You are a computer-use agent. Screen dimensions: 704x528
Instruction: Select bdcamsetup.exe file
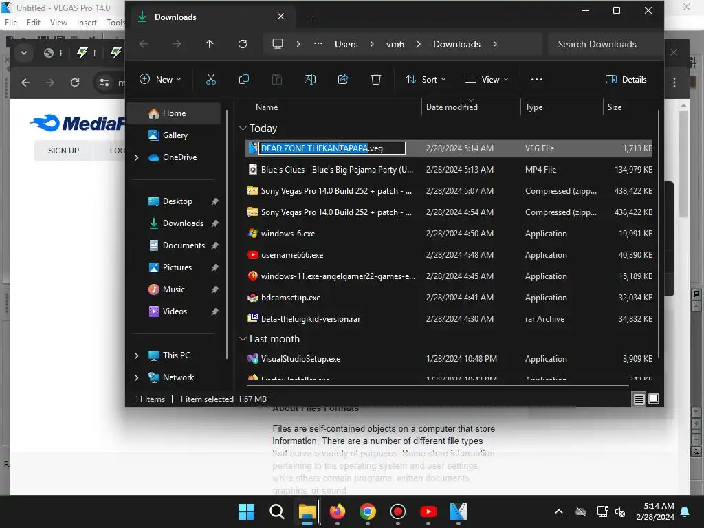(449, 298)
